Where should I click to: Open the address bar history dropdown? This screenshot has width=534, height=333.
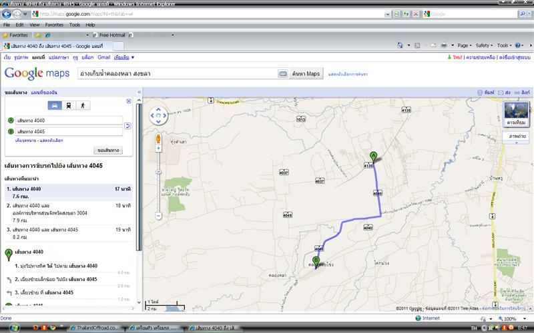[388, 14]
